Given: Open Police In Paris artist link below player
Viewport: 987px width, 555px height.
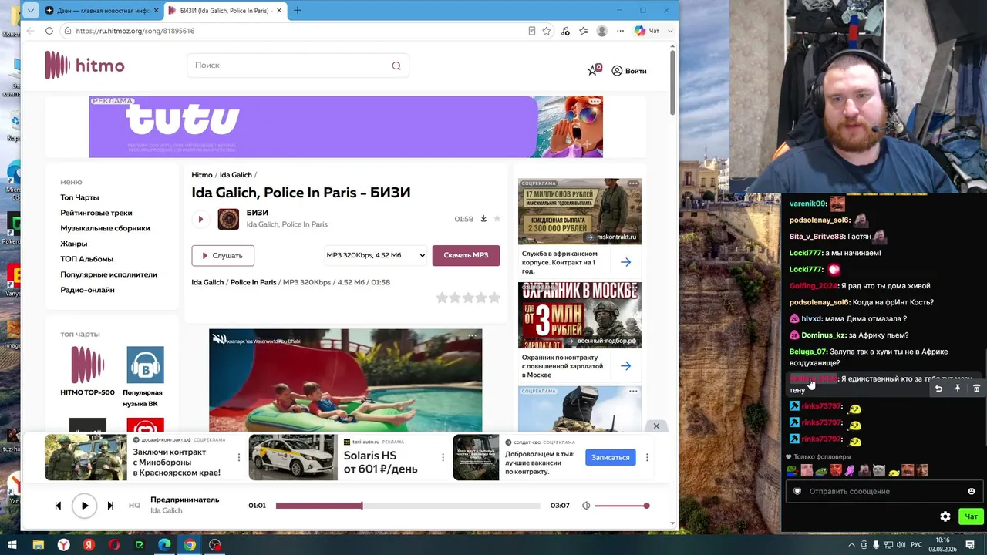Looking at the screenshot, I should point(253,282).
